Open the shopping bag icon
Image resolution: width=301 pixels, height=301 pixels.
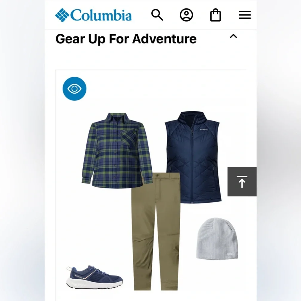[216, 15]
